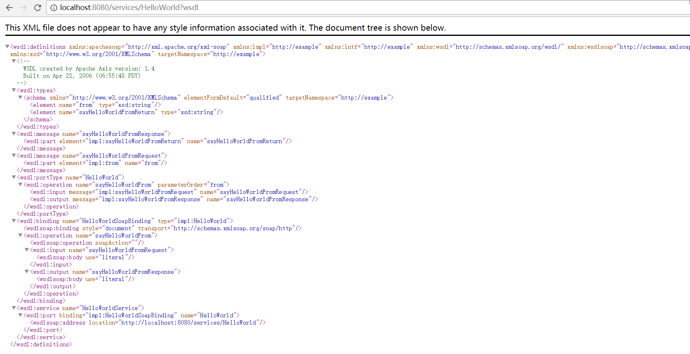Click the closing </wsdl:types> tag

(38, 127)
